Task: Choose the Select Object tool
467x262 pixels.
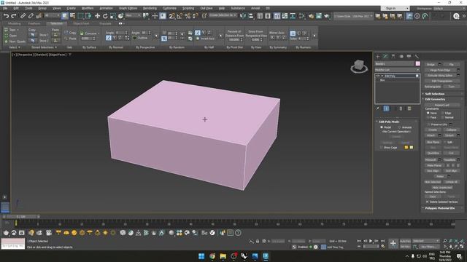Action: point(65,16)
